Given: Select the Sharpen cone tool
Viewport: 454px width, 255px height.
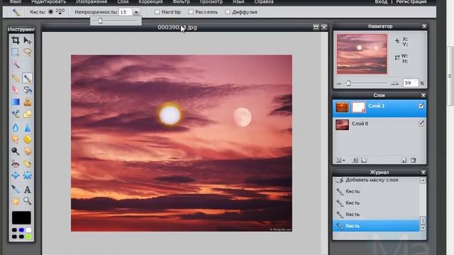Looking at the screenshot, I should click(x=28, y=127).
